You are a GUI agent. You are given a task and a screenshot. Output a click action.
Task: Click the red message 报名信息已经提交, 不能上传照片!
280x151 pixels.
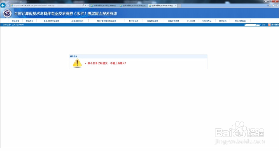coord(107,63)
